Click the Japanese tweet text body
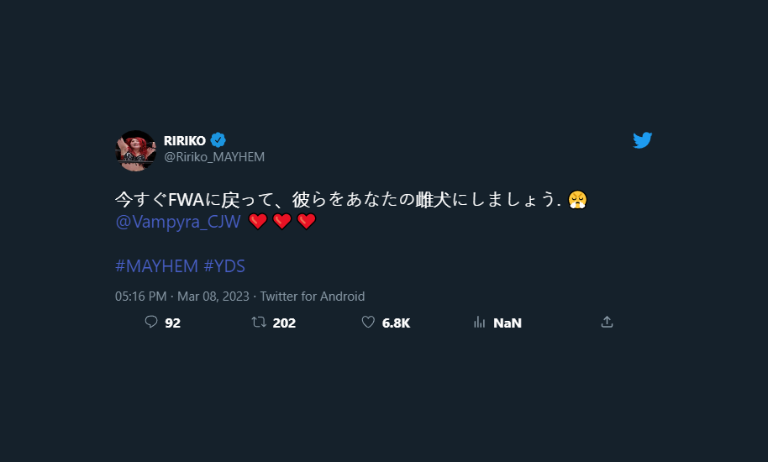Screen dimensions: 768x462 (336, 200)
